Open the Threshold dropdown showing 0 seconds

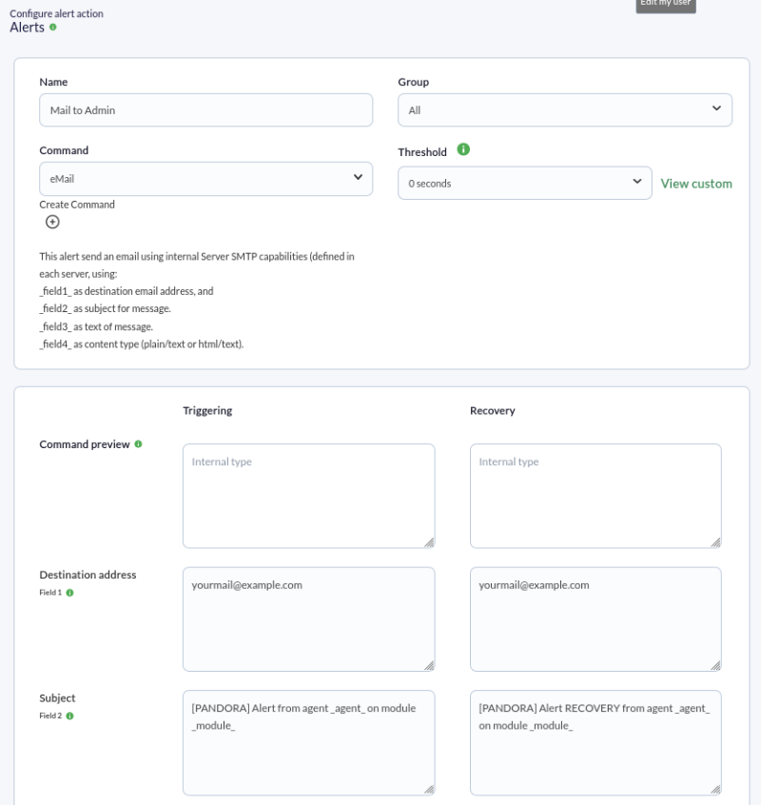tap(525, 184)
